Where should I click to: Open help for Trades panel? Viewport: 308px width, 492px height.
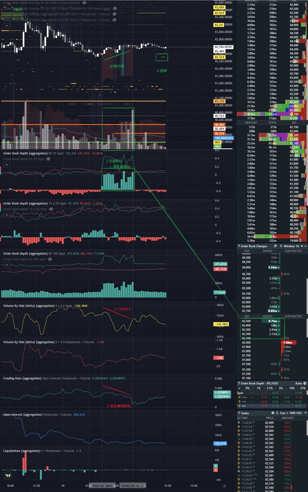(239, 413)
